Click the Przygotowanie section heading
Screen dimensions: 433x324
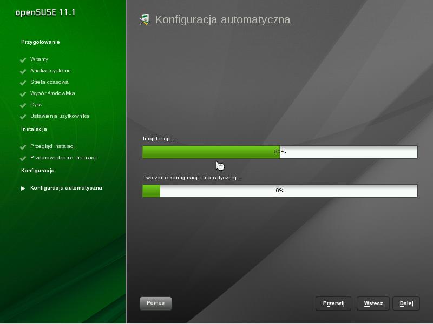pyautogui.click(x=41, y=42)
